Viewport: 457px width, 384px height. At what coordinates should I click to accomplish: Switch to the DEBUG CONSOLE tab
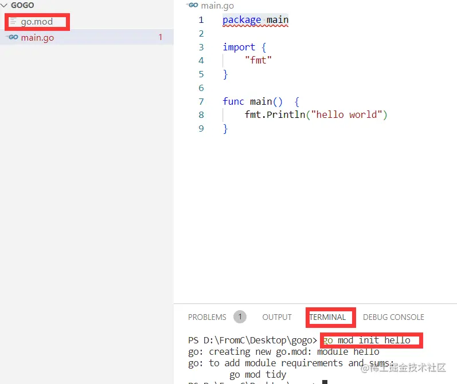(393, 317)
